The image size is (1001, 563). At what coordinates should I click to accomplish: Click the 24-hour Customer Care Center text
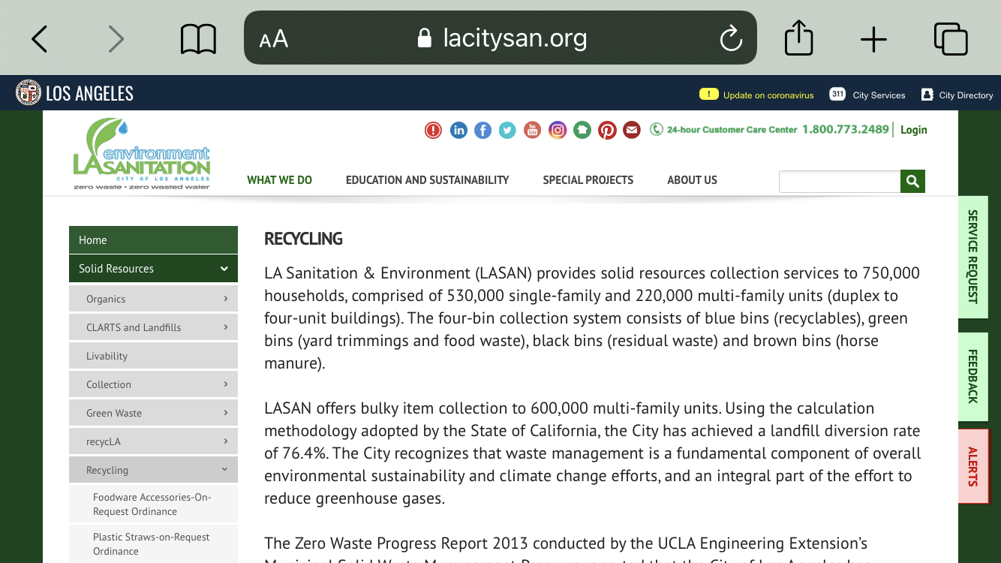click(x=732, y=130)
